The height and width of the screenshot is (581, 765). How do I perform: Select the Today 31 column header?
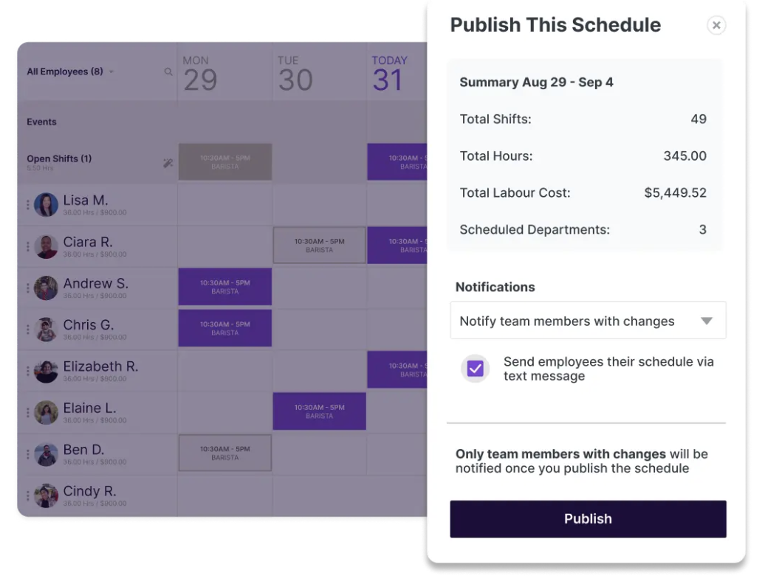pyautogui.click(x=389, y=74)
